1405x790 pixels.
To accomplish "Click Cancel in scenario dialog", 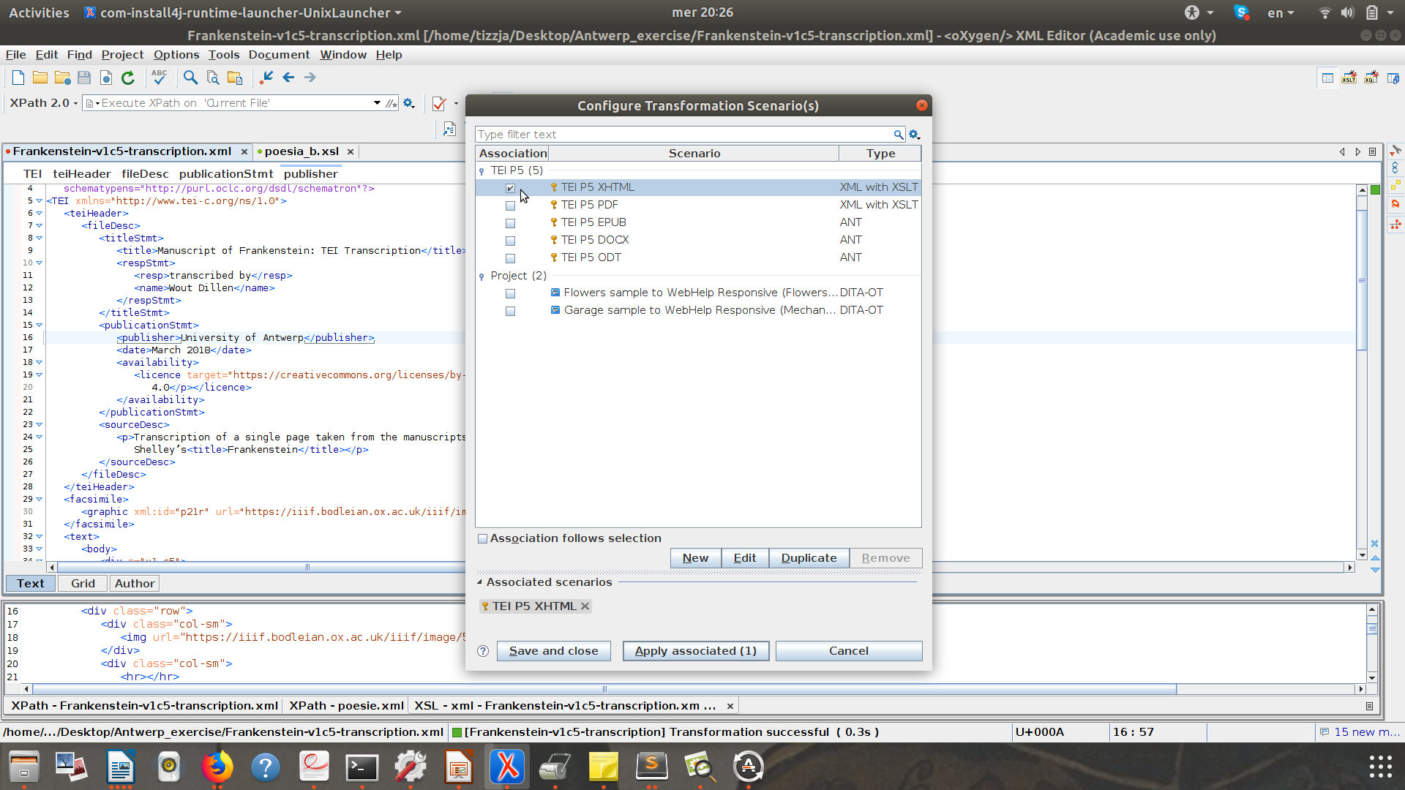I will pos(849,651).
